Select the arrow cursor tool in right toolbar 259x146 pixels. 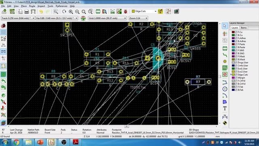(225, 26)
